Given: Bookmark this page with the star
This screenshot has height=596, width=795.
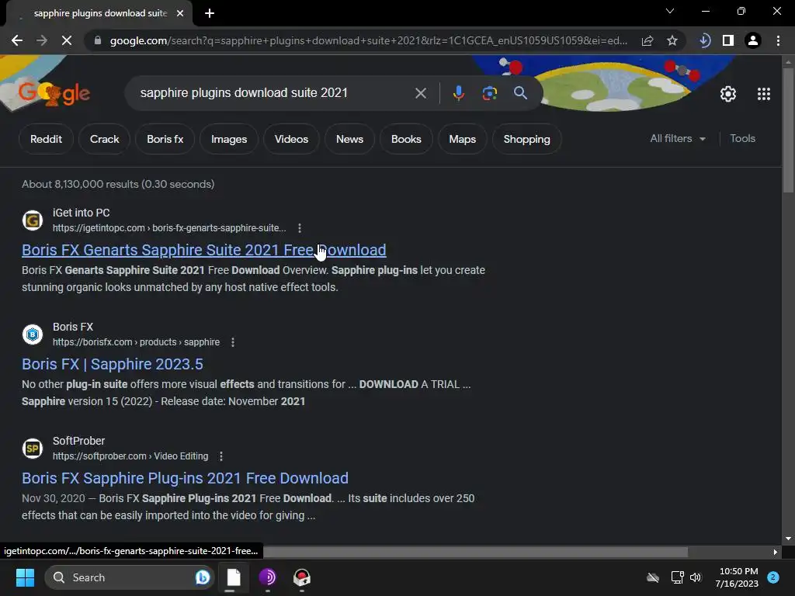Looking at the screenshot, I should (672, 40).
